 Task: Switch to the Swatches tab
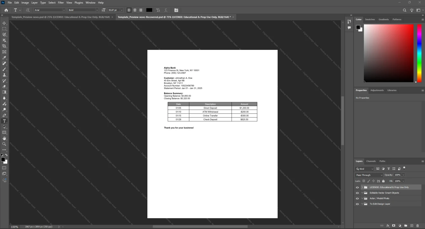(x=370, y=19)
